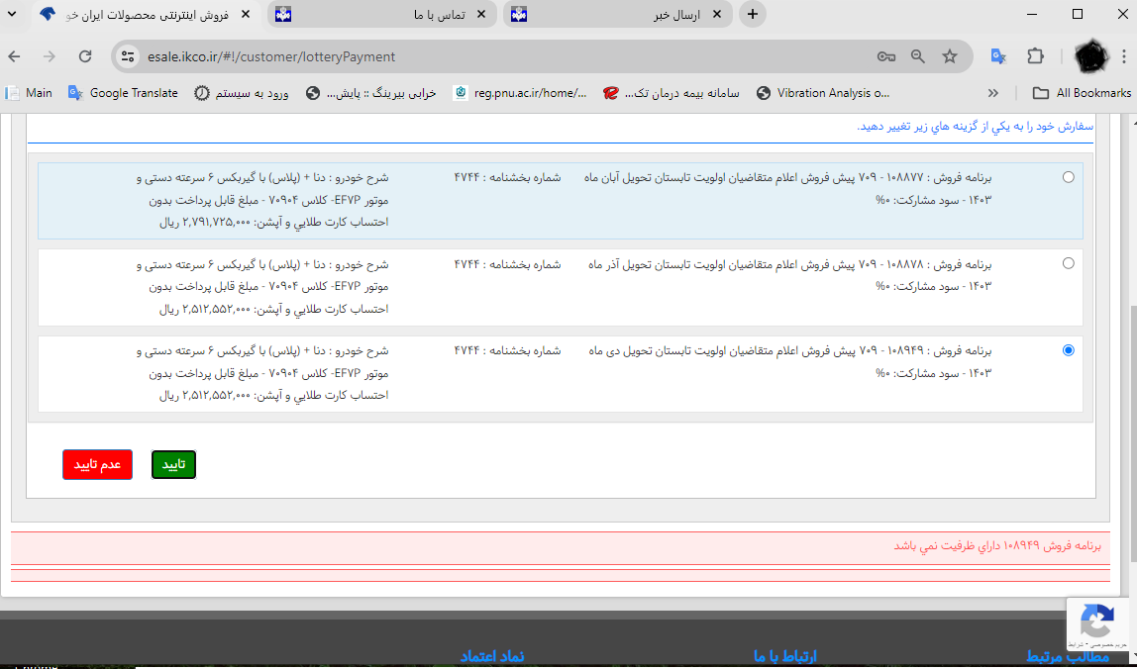Open the Vibration Analysis bookmark
This screenshot has height=669, width=1137.
(x=823, y=93)
